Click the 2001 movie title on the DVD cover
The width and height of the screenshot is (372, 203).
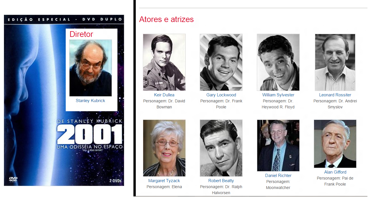(x=89, y=134)
